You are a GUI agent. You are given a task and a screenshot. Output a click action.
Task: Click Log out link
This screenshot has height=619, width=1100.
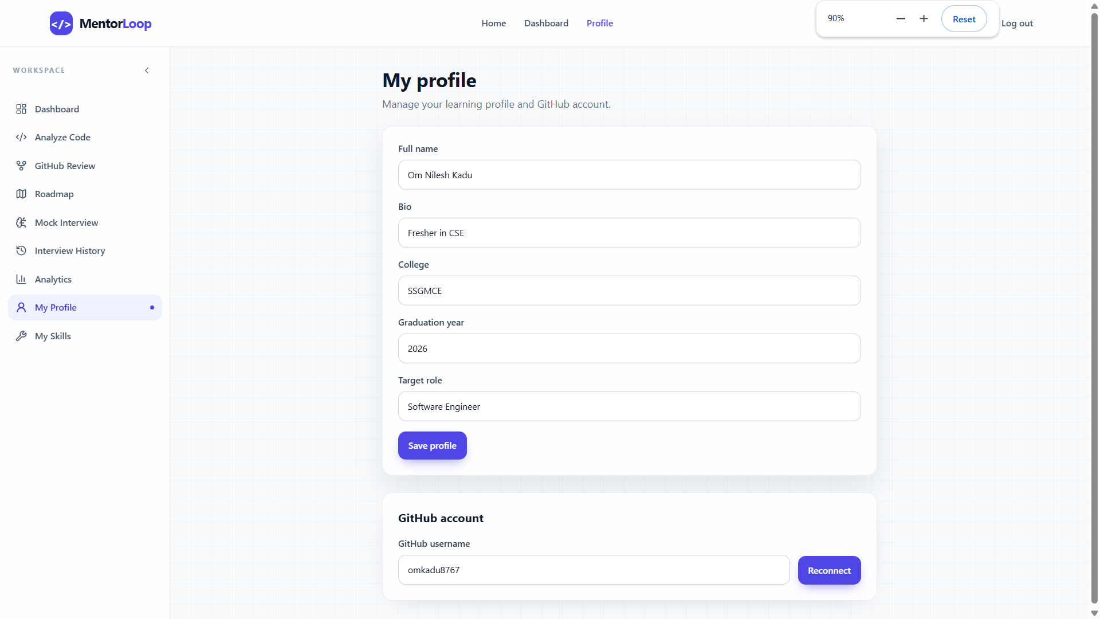[1017, 23]
